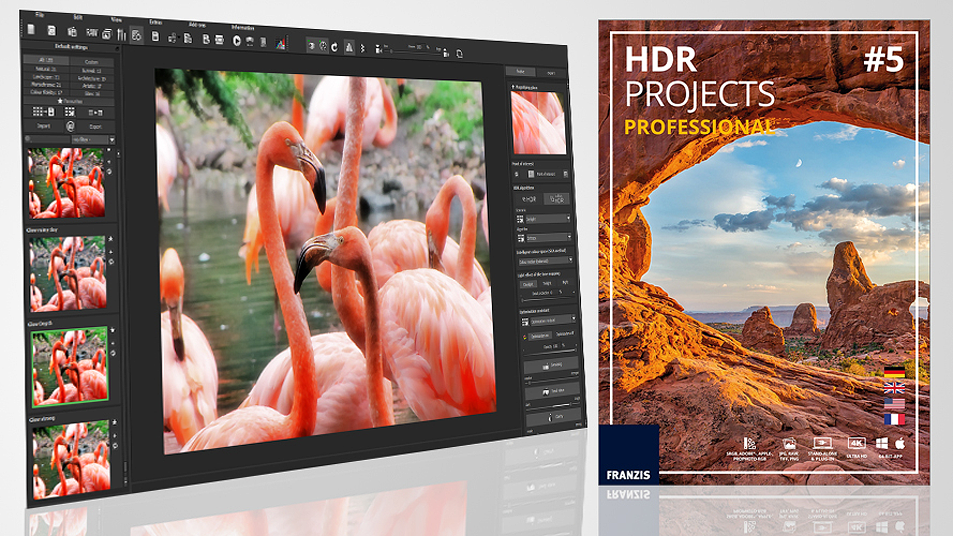Click the grid-with-cross preset icon under Favourites

(x=70, y=112)
